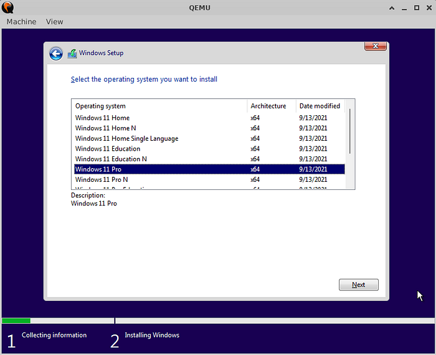Click x64 in the Windows 11 Education row
The width and height of the screenshot is (436, 355).
255,149
